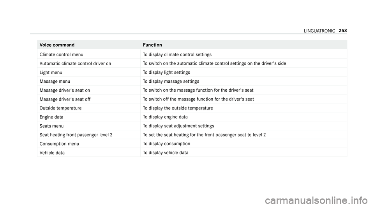The image size is (374, 207).
Task: Click the To display seat adjustment settings text
Action: pos(178,126)
